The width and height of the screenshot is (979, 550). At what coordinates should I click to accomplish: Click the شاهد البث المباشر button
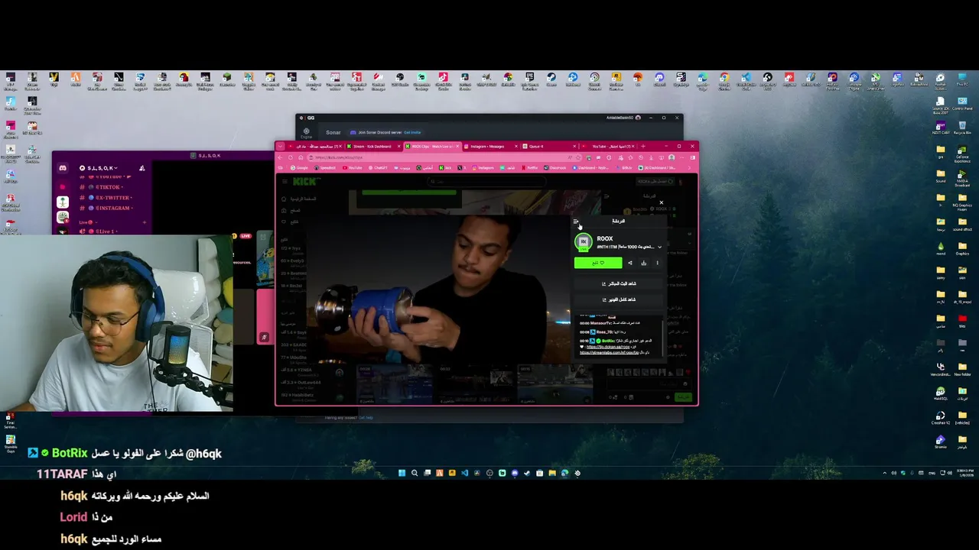point(619,283)
